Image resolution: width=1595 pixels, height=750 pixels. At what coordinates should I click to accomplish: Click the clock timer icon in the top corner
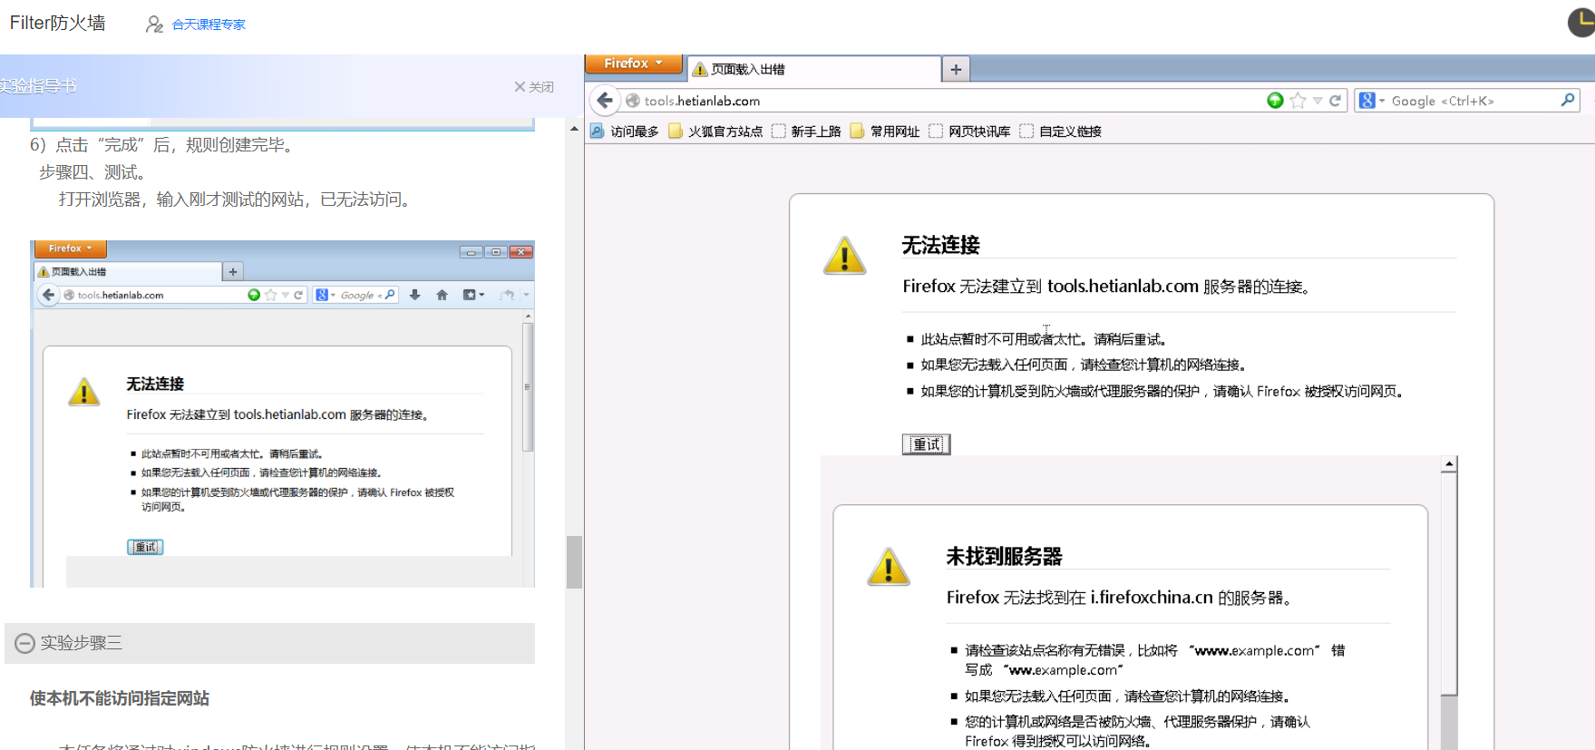coord(1582,22)
